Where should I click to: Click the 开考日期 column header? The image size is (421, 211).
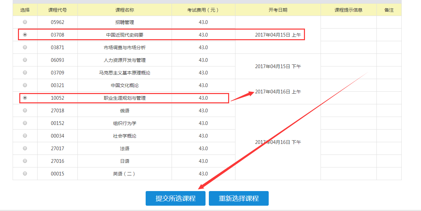click(278, 10)
